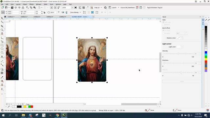Open the Bitmaps menu

pyautogui.click(x=39, y=4)
